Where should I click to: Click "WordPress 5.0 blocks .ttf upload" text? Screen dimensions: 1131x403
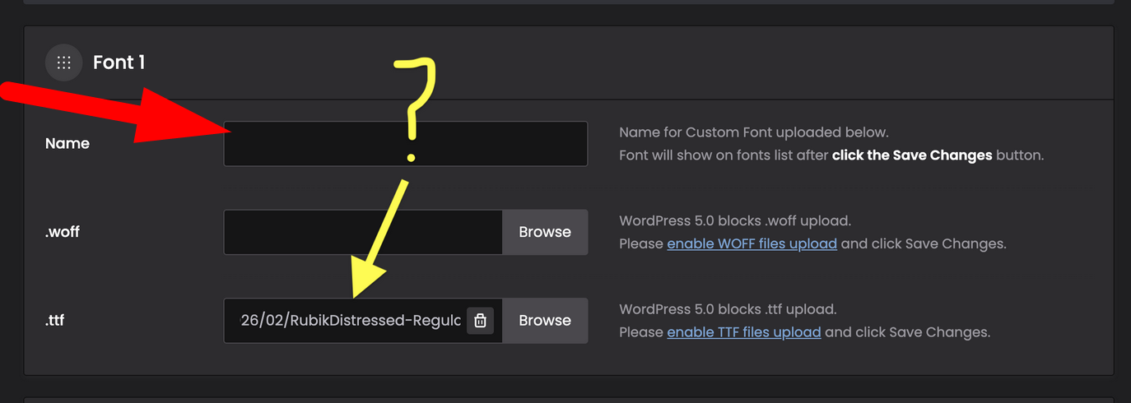pos(728,309)
